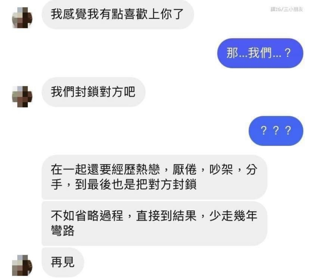Click the last question mark in ??? bubble
Image resolution: width=309 pixels, height=280 pixels.
pos(288,131)
